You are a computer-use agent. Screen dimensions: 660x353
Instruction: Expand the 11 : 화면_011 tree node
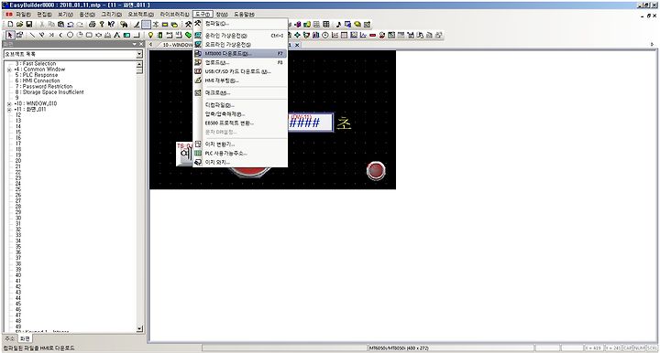point(9,110)
